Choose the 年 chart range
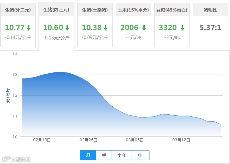Screen dimensions: 230x164 pos(141,155)
